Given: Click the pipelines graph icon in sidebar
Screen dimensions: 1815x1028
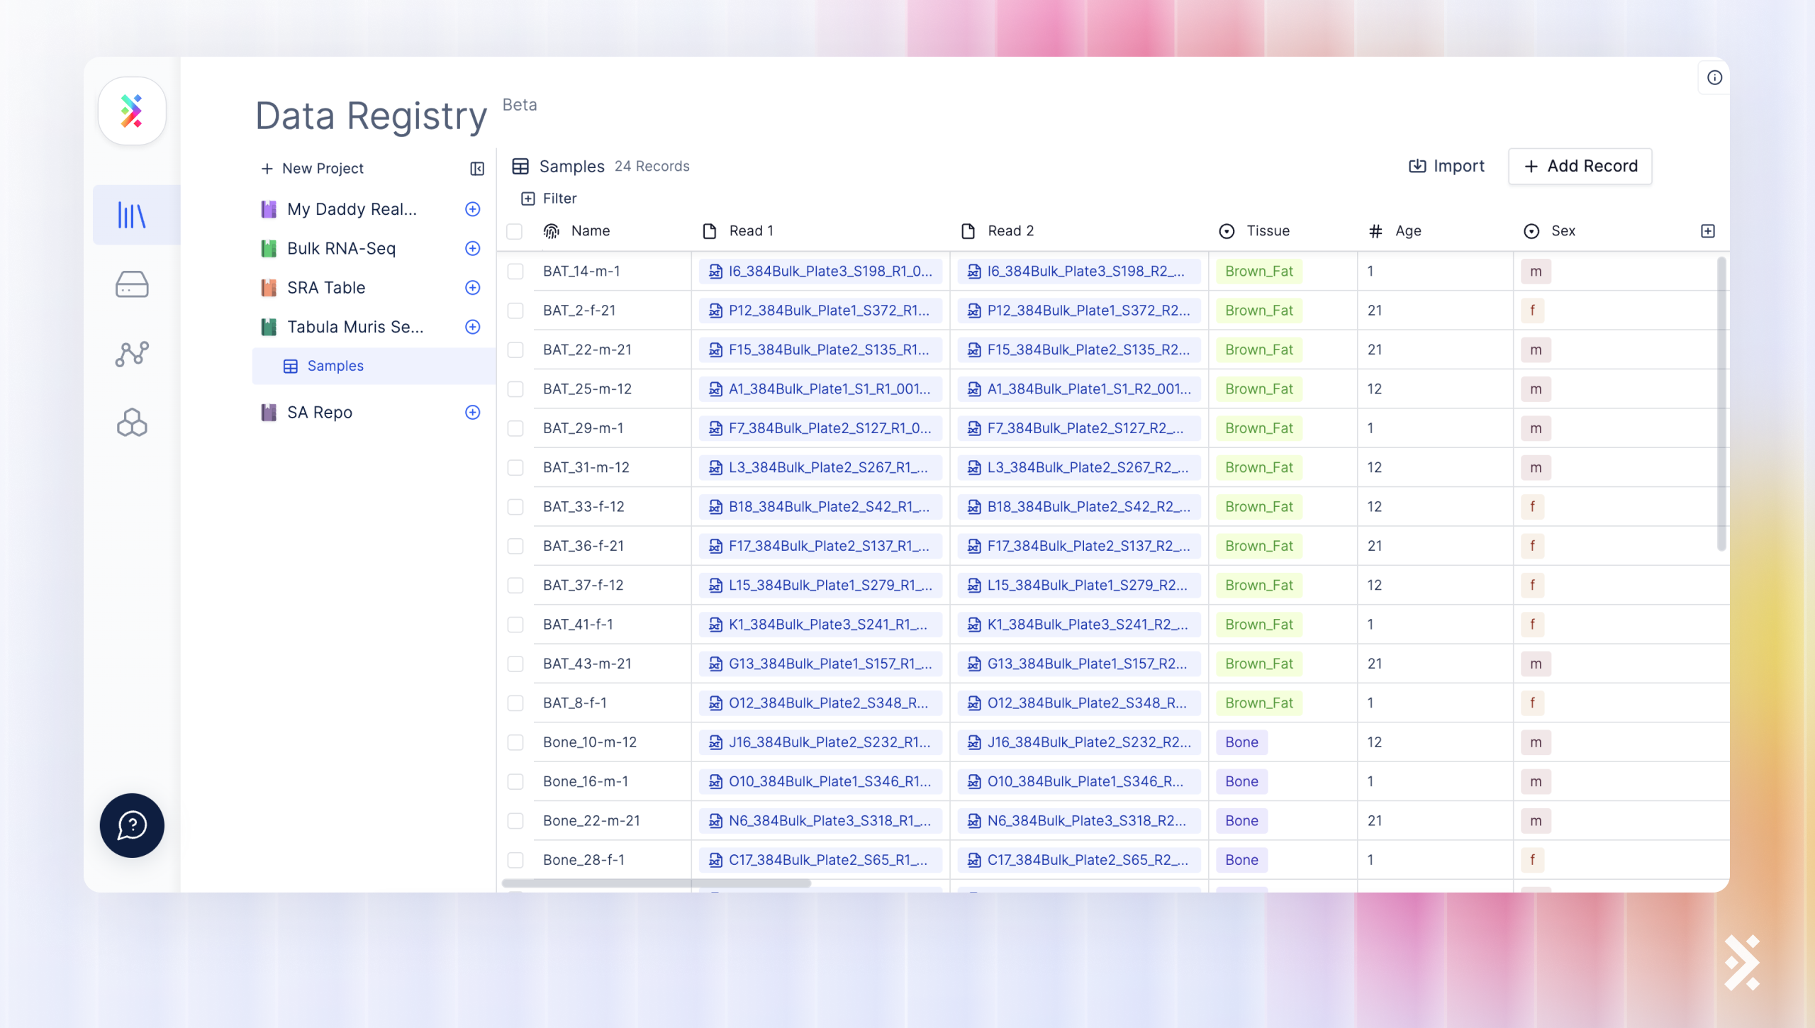Looking at the screenshot, I should (132, 353).
